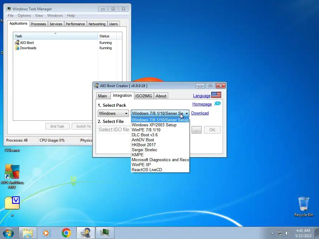Switch to Task Manager taskbar icon
Screen dimensions: 319x239
(x=105, y=233)
